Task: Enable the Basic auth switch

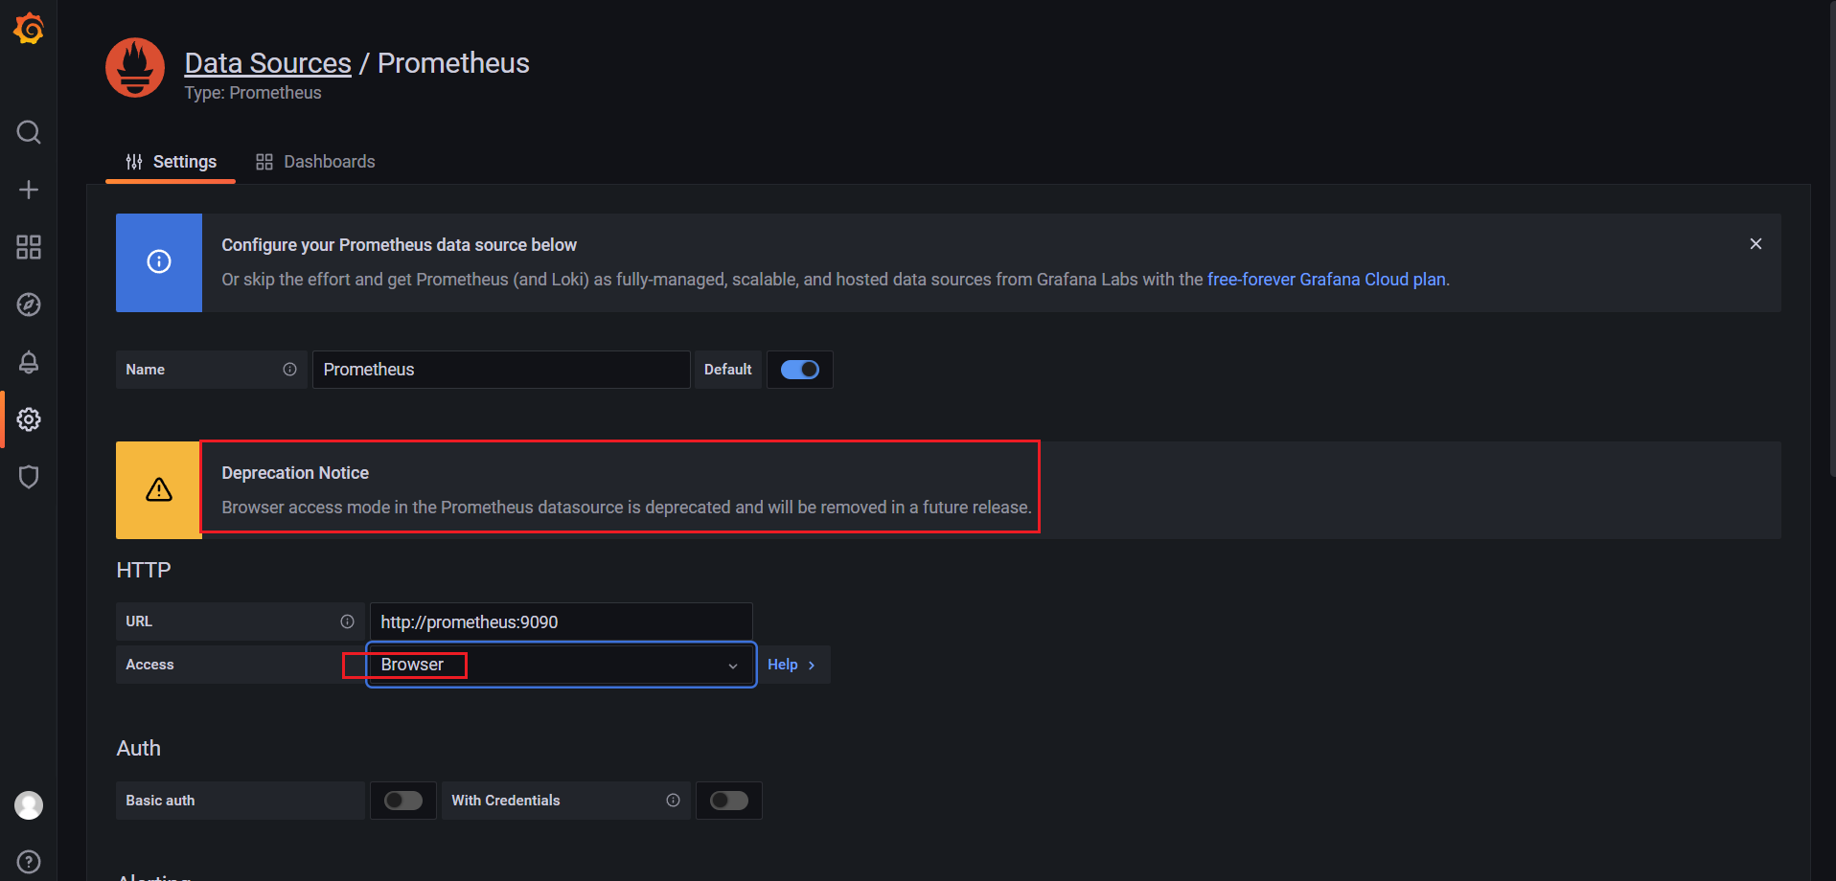Action: (x=403, y=801)
